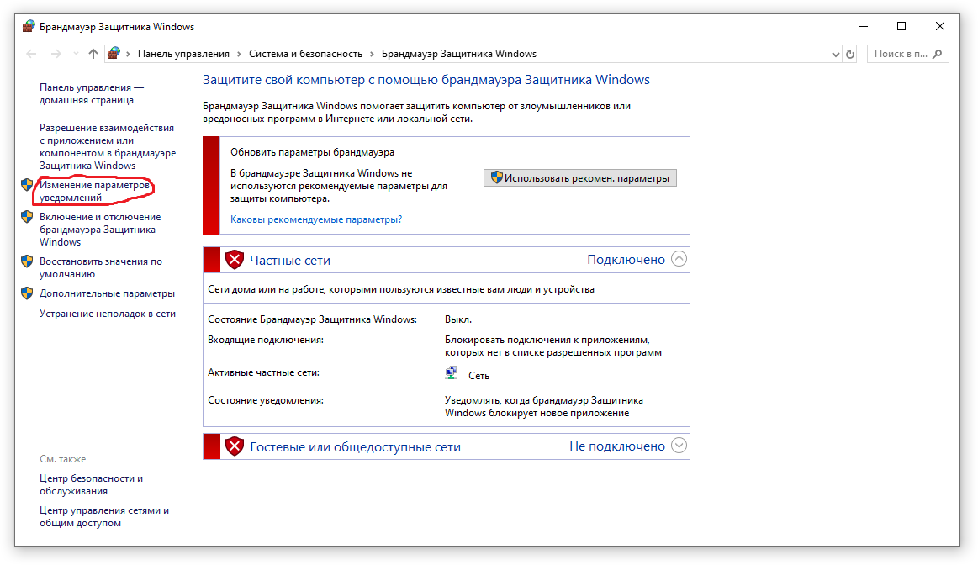This screenshot has height=565, width=978.
Task: Click Использовать рекомен. параметры button
Action: pos(580,177)
